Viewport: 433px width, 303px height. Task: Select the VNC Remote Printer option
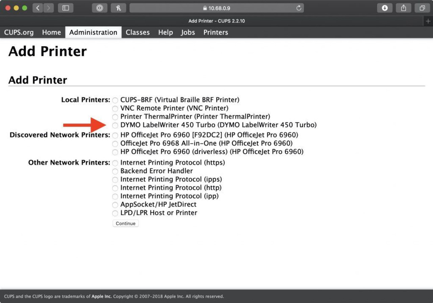coord(115,109)
